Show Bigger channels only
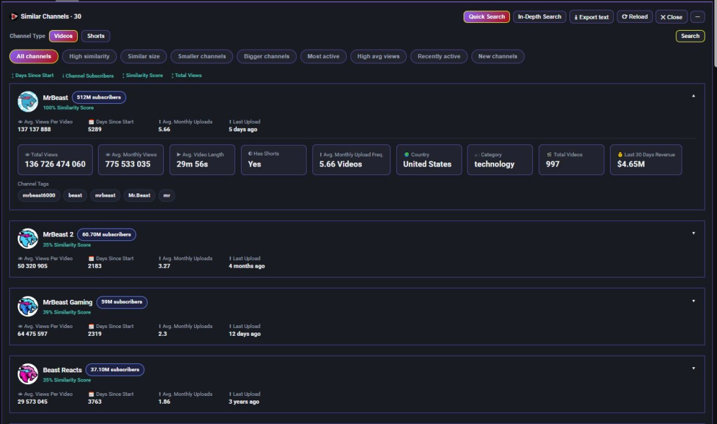The image size is (717, 424). click(266, 56)
